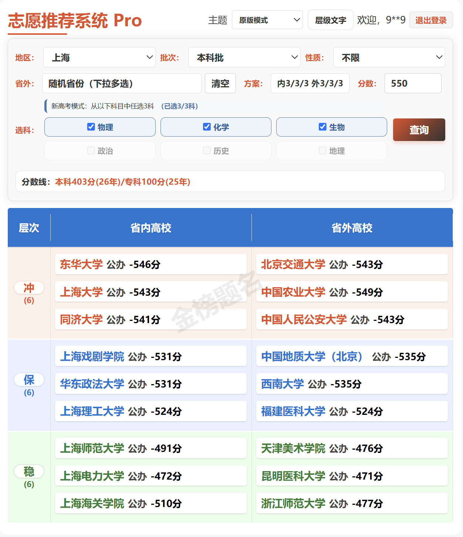Click the 欢迎, 9**9 user greeting

(x=381, y=20)
